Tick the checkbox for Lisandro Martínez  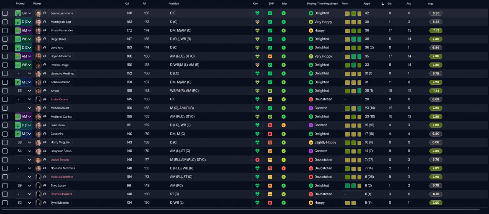[5, 73]
